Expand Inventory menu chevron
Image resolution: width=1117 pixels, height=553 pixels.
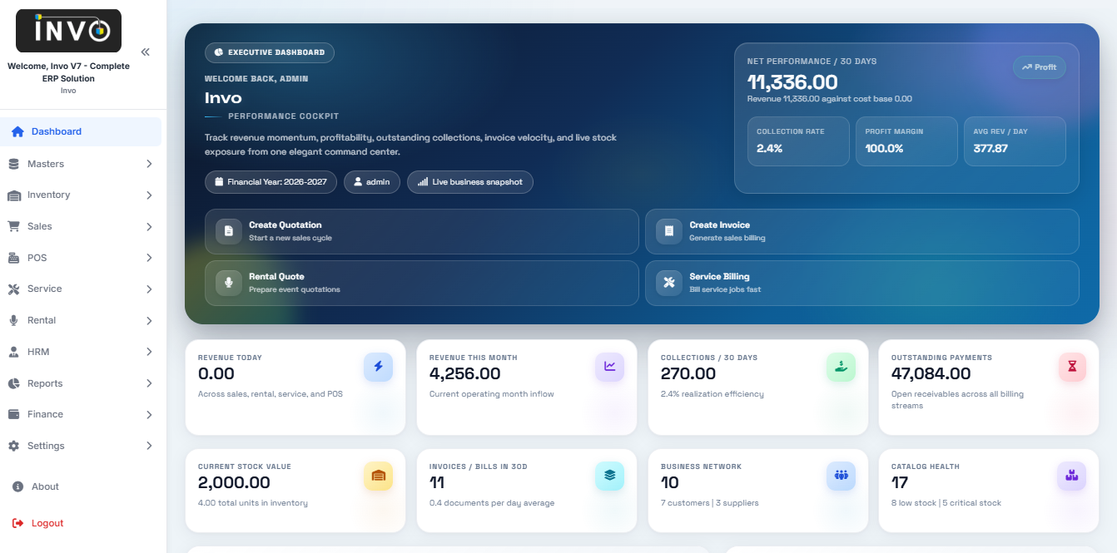coord(149,195)
